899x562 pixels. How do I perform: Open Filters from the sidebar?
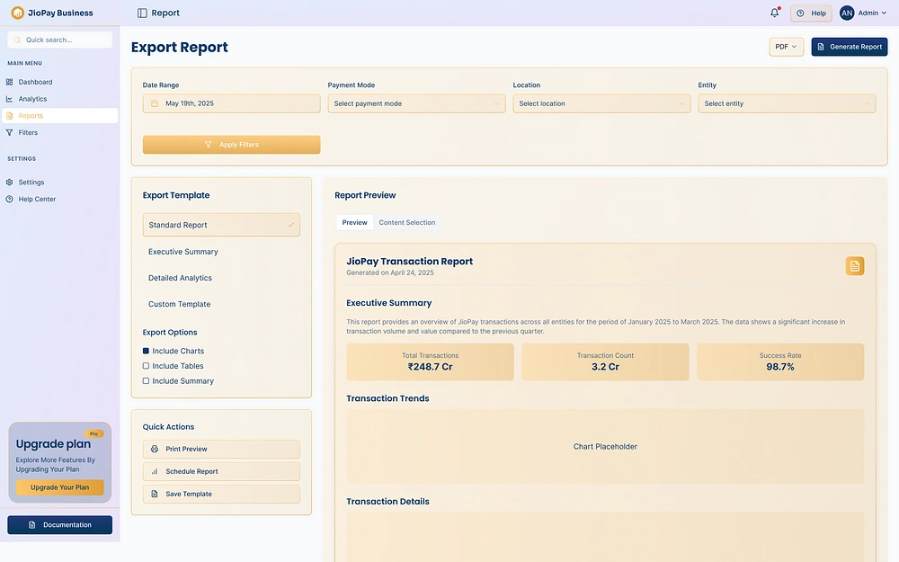pyautogui.click(x=59, y=132)
